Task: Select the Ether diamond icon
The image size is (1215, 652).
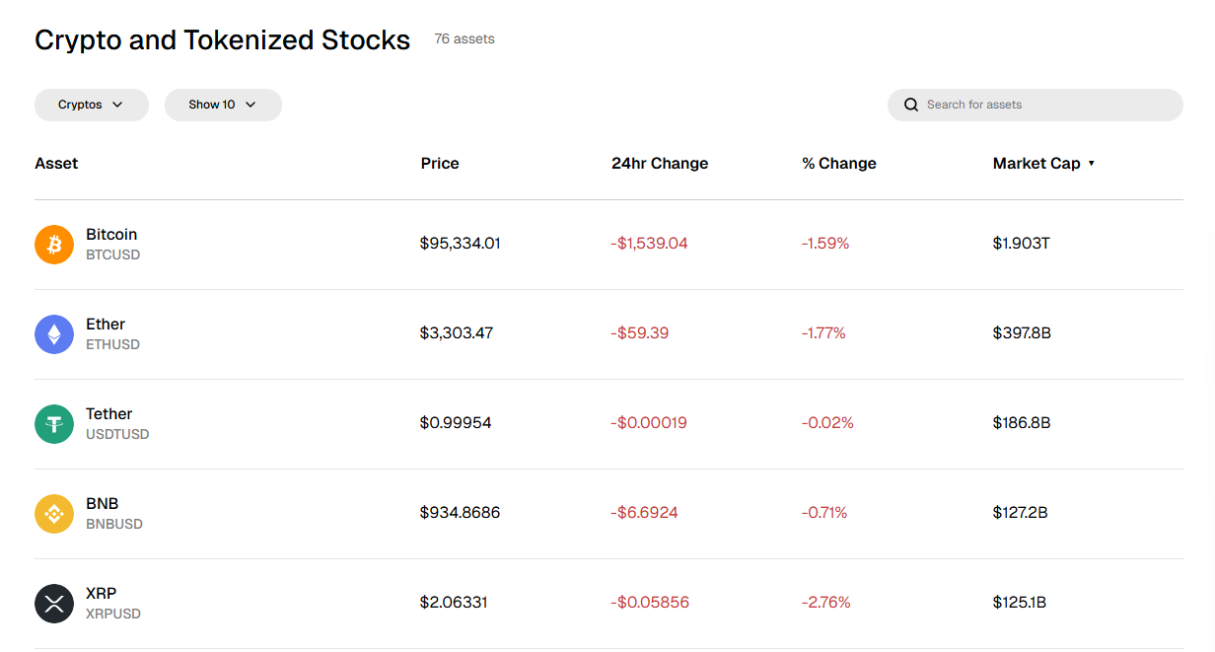Action: 54,333
